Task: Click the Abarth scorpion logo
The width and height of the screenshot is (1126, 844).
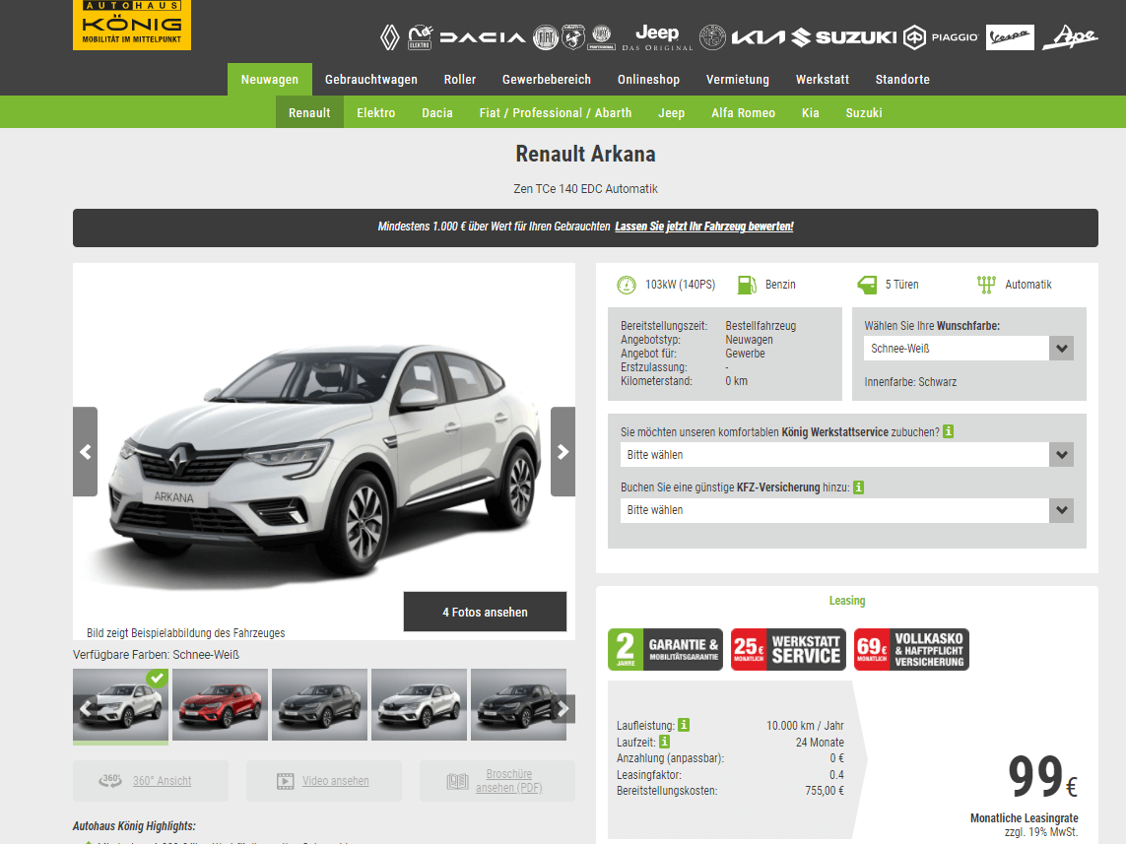Action: [573, 37]
